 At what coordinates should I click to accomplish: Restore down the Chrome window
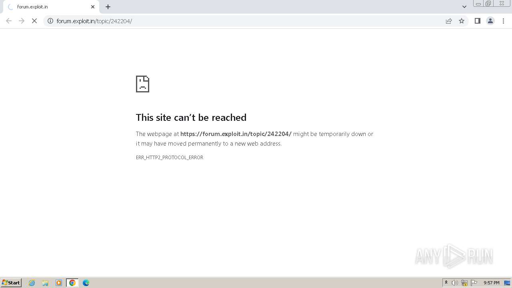pos(488,4)
